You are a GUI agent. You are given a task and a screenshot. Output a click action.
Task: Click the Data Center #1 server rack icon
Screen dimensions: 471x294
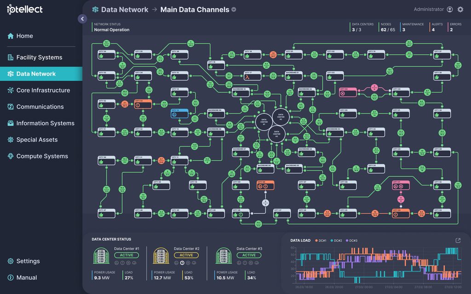pos(101,256)
